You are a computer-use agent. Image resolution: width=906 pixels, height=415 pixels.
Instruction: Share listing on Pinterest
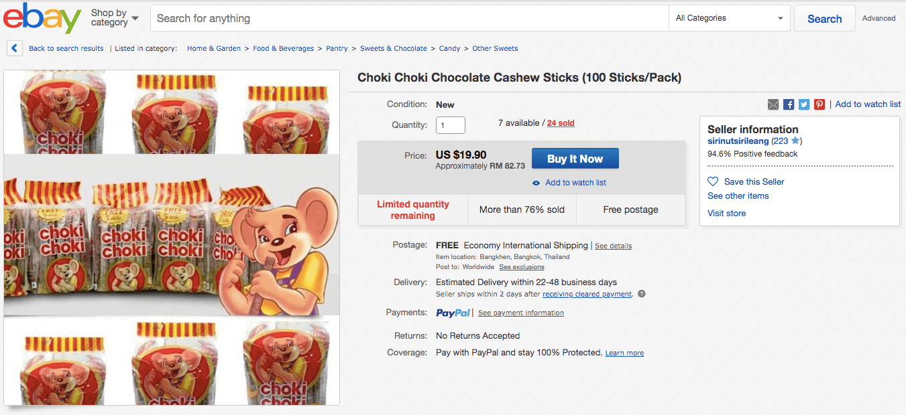[819, 104]
